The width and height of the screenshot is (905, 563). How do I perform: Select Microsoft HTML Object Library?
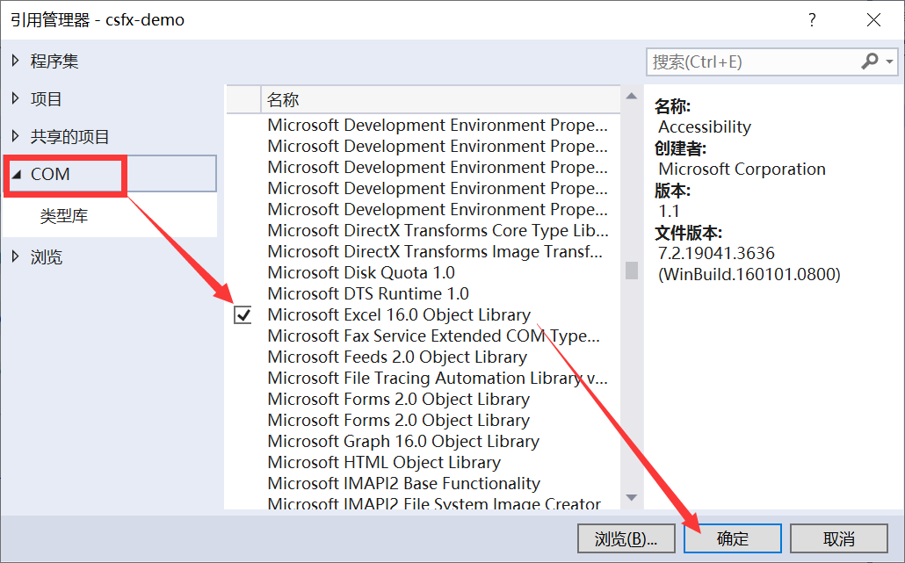(x=384, y=462)
